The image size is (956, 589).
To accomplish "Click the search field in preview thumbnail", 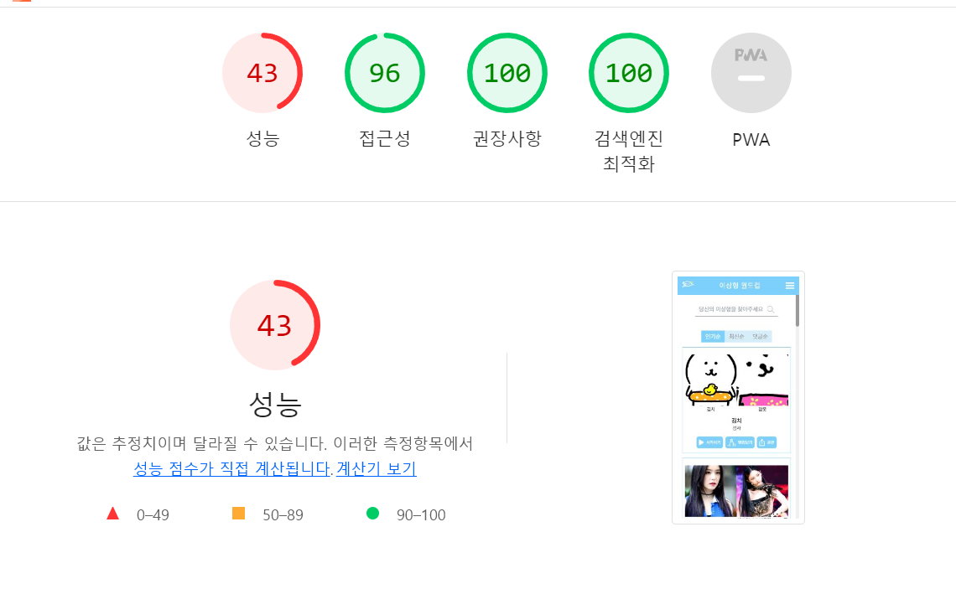I will click(x=736, y=309).
